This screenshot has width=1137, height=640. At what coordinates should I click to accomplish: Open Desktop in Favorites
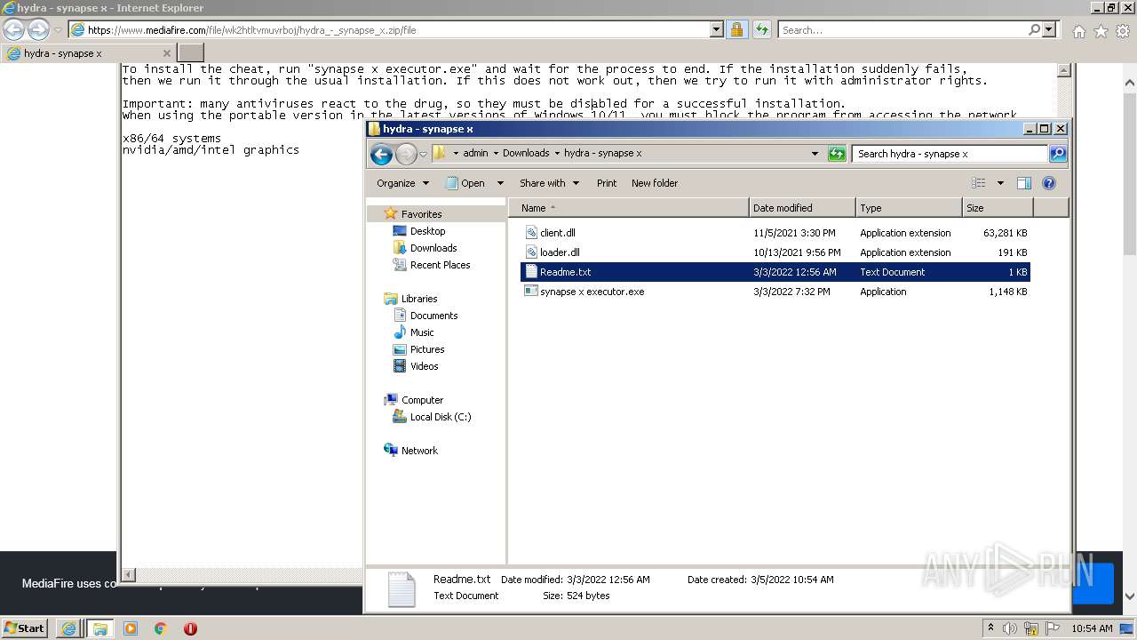pos(427,231)
